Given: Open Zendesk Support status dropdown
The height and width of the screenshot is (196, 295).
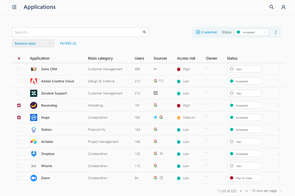Looking at the screenshot, I should [244, 93].
